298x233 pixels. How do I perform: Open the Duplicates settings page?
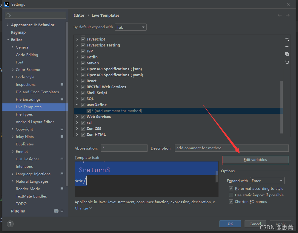(x=25, y=144)
